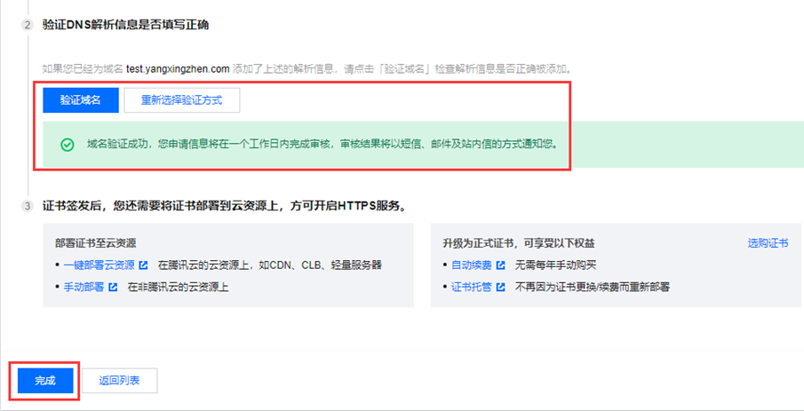
Task: Click the text 不再因为证书更换/续费而重新部署
Action: pos(593,287)
